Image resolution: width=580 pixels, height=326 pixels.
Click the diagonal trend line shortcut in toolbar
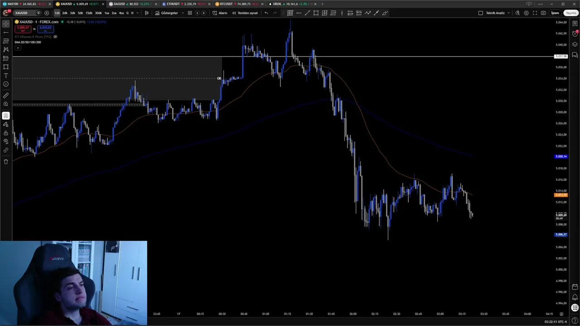[x=307, y=13]
